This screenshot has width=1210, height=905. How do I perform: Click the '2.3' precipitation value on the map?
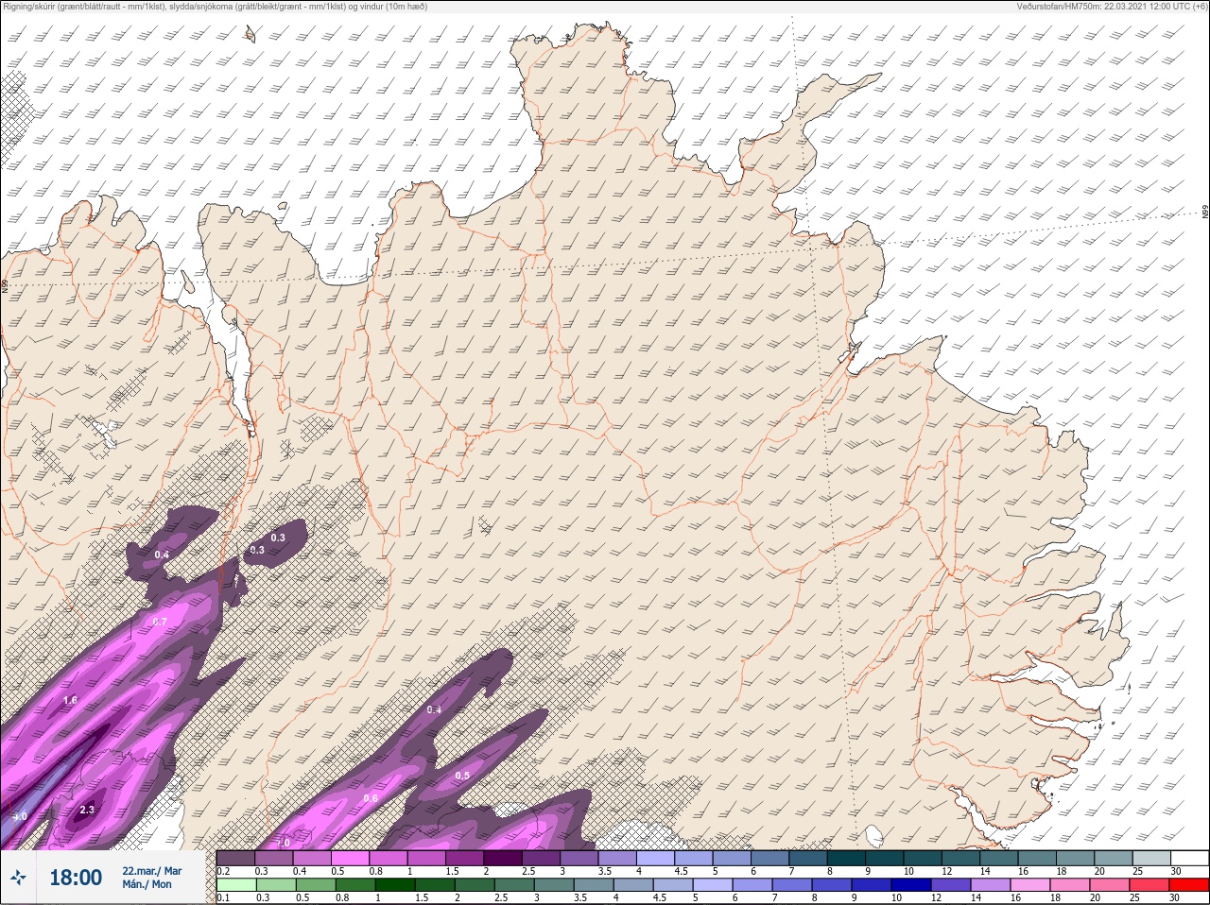87,810
